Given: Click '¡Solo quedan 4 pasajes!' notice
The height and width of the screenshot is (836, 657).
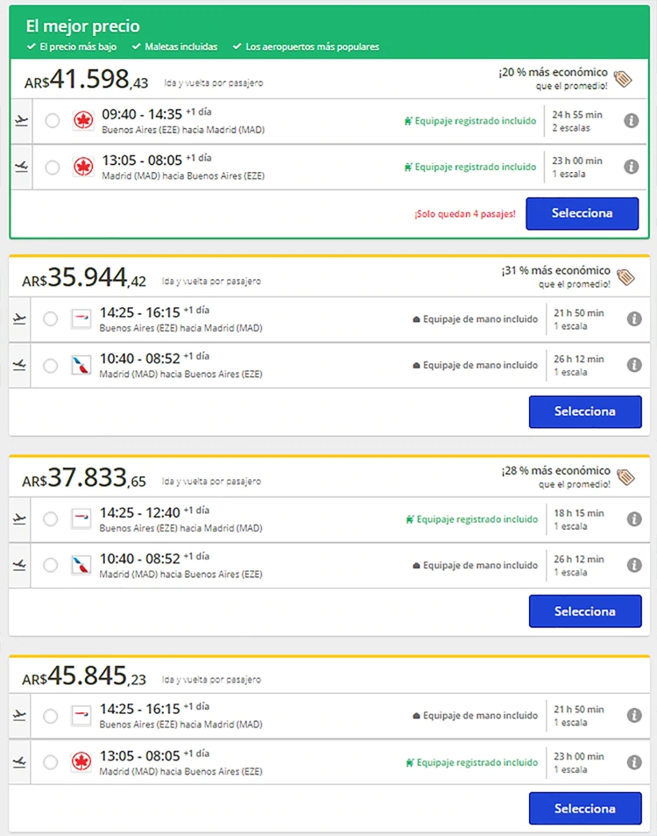Looking at the screenshot, I should click(464, 214).
